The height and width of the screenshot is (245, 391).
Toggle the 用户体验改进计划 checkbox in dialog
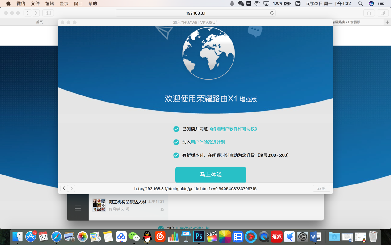(x=176, y=142)
